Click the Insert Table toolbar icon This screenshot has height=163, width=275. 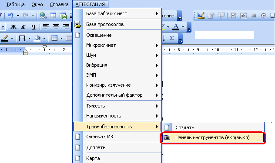tap(53, 16)
